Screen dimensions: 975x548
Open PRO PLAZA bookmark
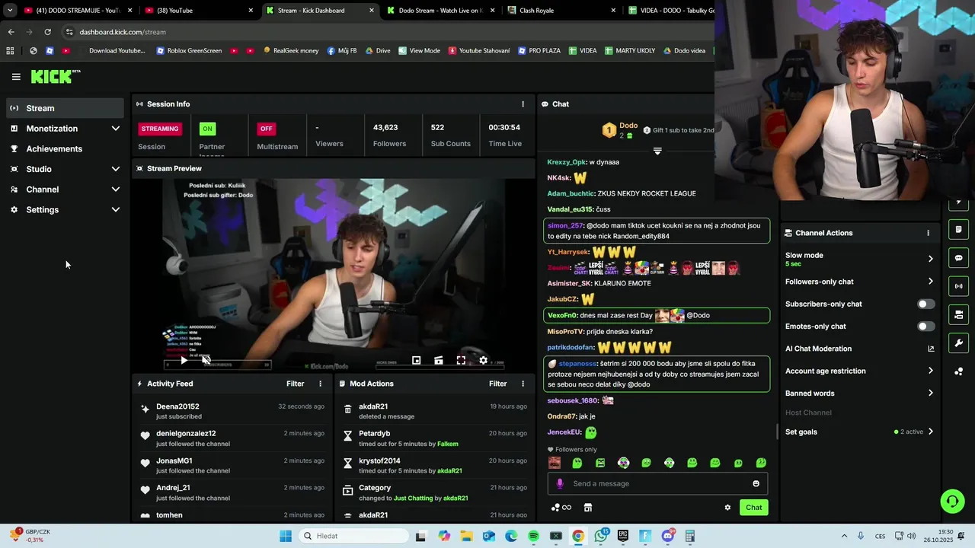point(539,51)
